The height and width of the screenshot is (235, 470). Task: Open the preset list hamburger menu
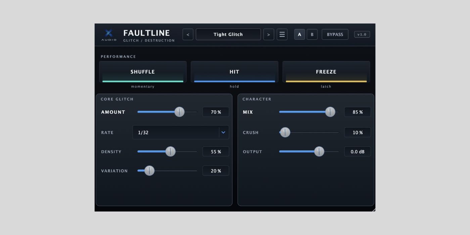[282, 34]
